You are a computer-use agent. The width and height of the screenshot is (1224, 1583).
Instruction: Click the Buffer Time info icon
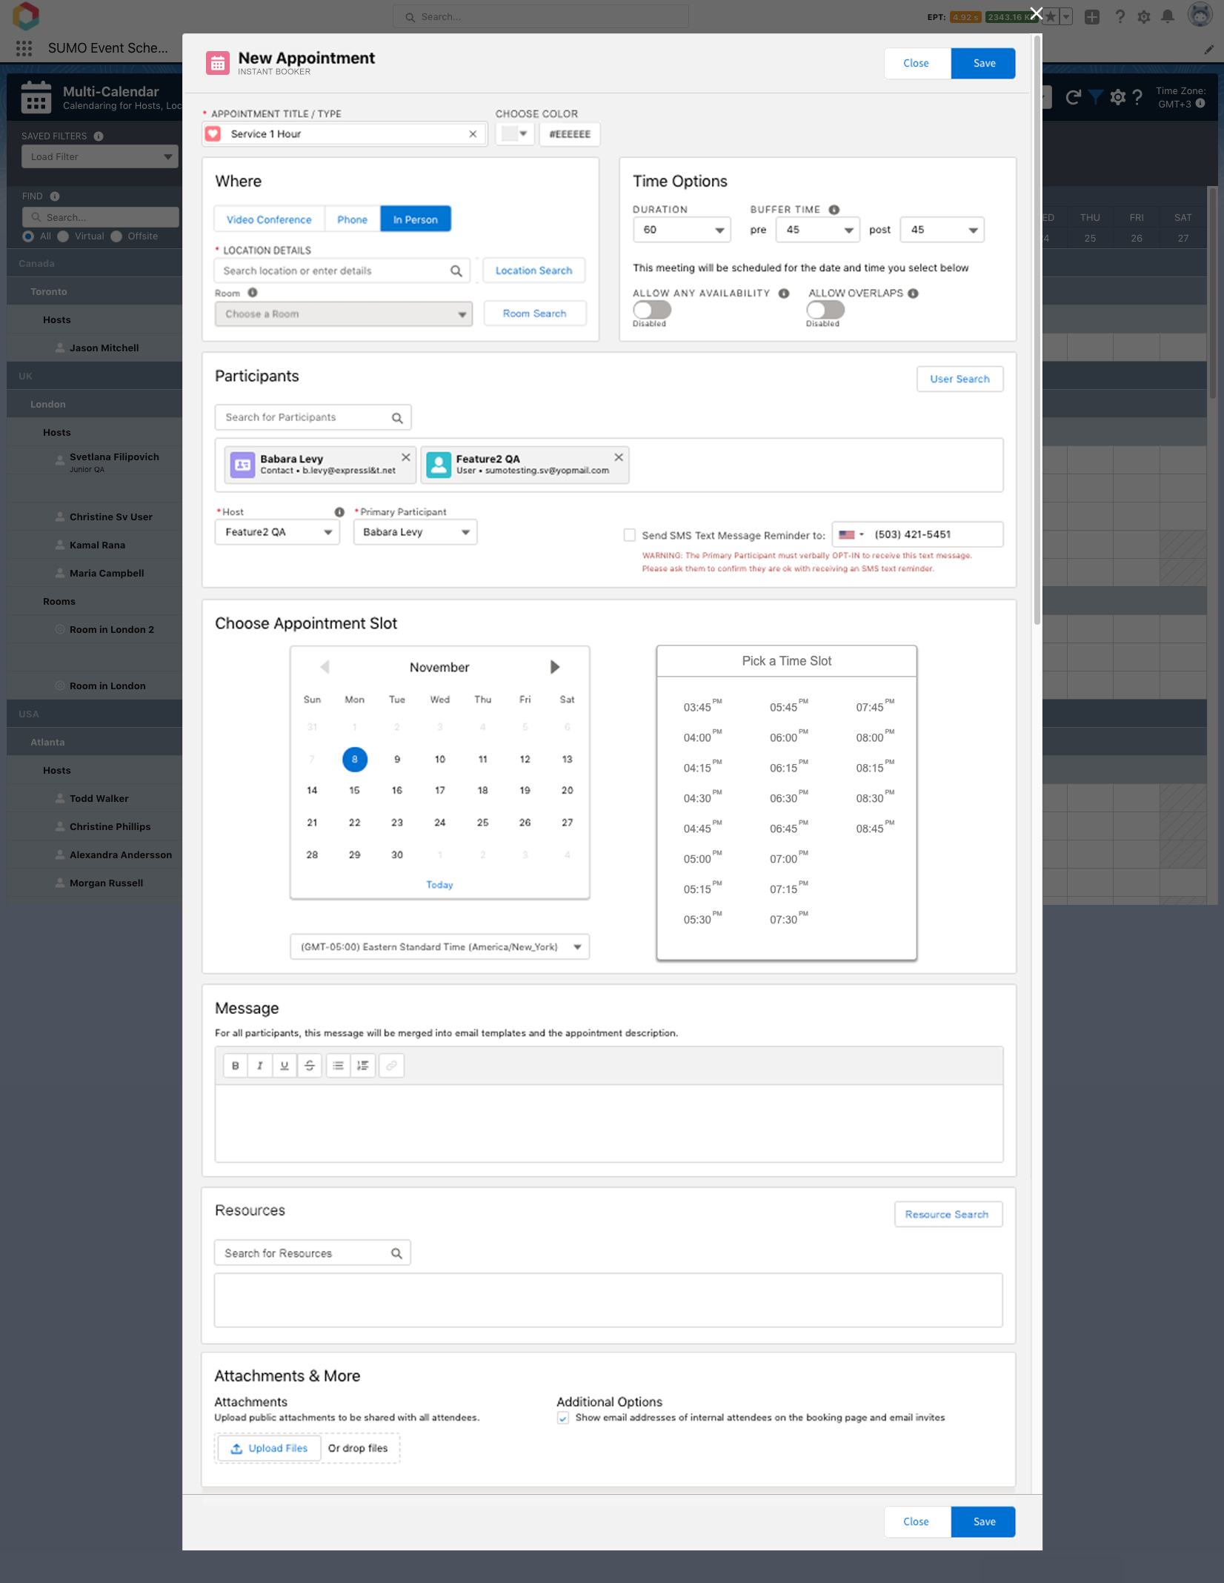[834, 210]
